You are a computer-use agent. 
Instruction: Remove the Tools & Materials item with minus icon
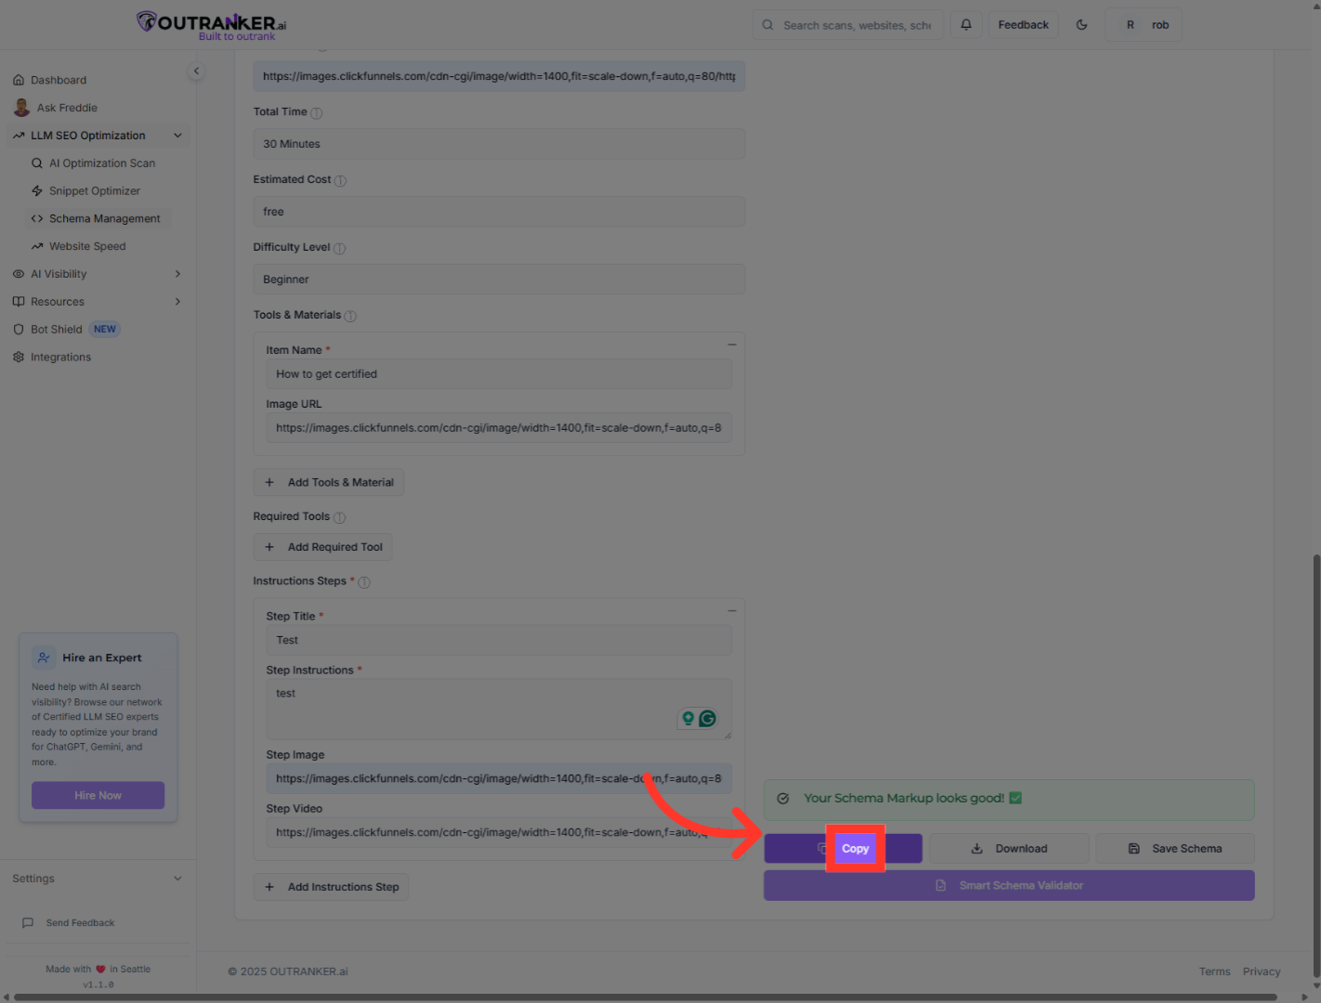pos(732,345)
